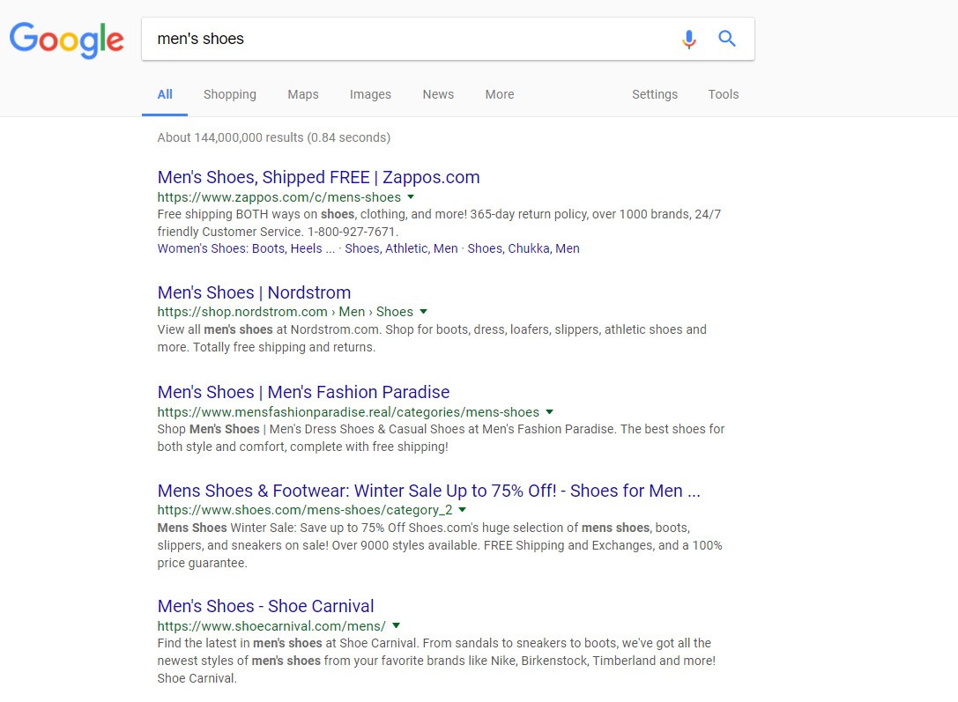The height and width of the screenshot is (702, 958).
Task: Open the dropdown arrow next to Shoes.com URL
Action: pos(463,510)
